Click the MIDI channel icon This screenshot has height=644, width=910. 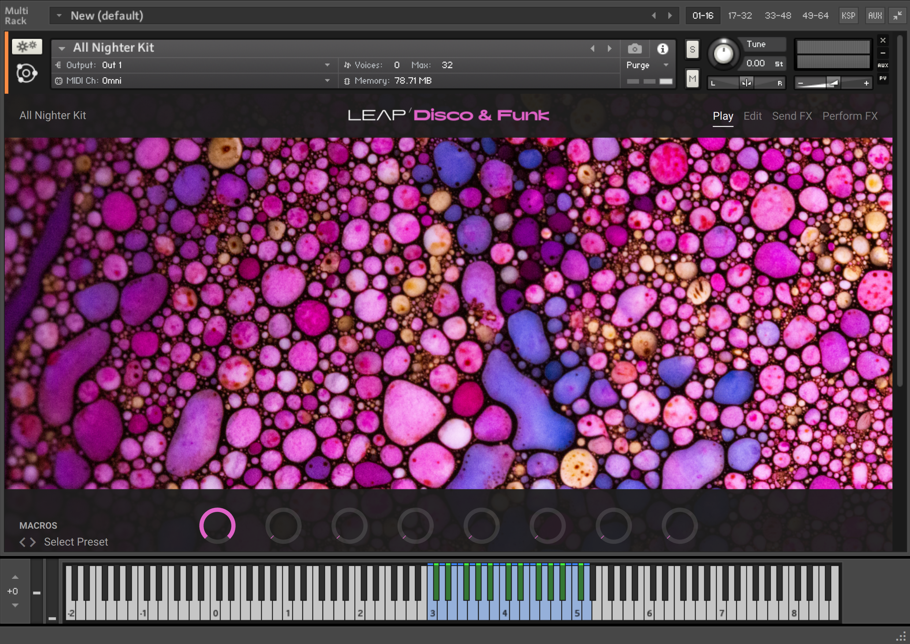[58, 81]
